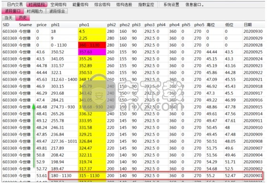
Task: Click phi1 value 236.84
Action: pos(57,135)
